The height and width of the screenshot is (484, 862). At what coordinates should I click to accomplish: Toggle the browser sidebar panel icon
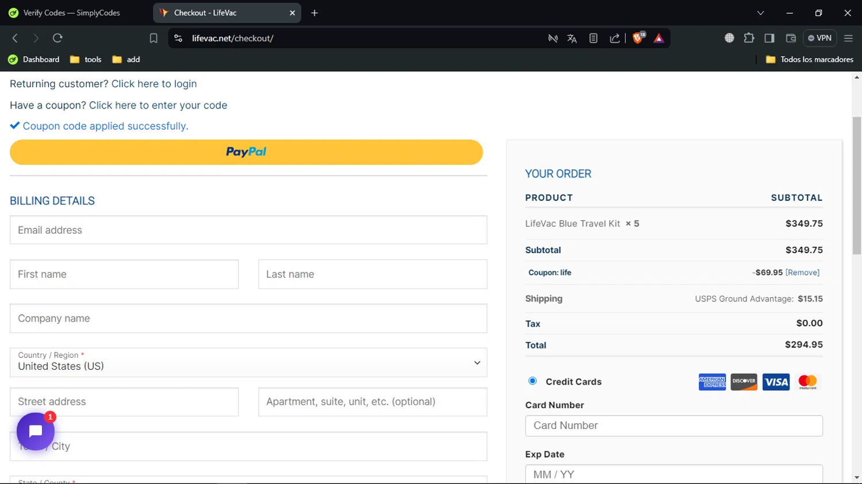[769, 38]
